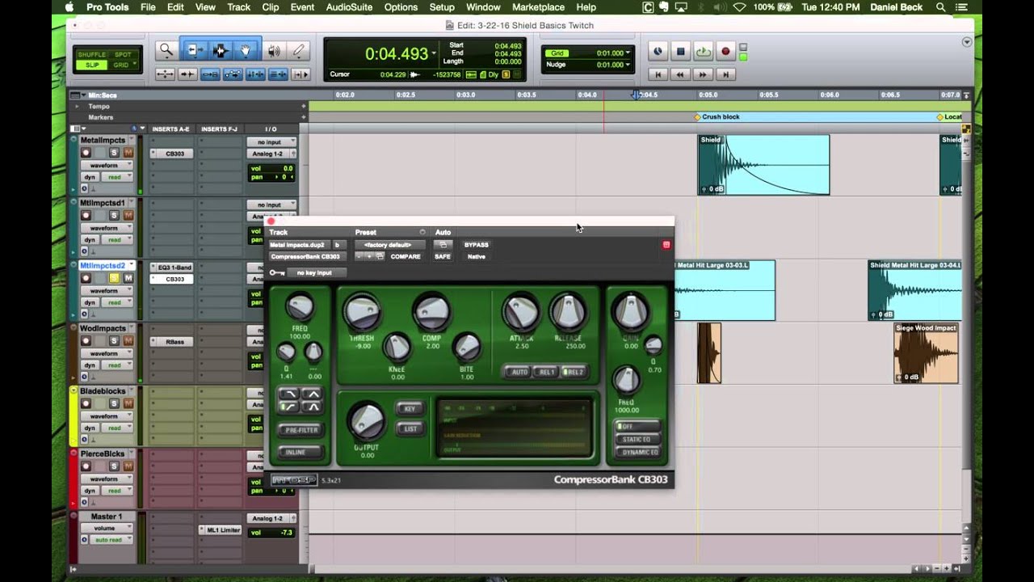Open MetalImpcts no input selector

point(271,141)
